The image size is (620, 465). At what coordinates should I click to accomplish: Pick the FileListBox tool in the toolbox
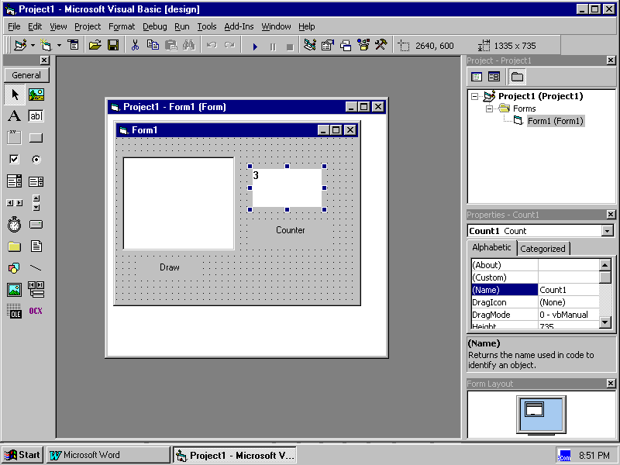tap(36, 246)
